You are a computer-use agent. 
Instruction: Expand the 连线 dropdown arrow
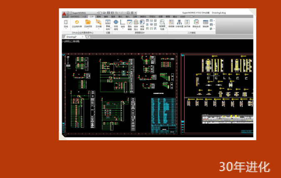click(123, 29)
